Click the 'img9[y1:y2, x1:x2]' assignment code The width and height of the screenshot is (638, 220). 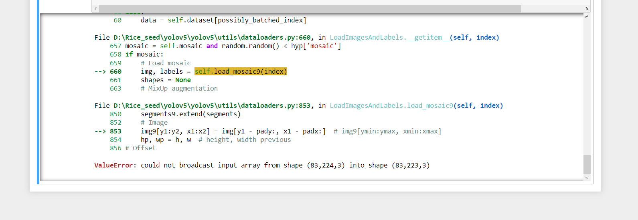pos(175,131)
